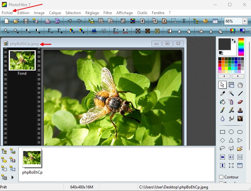Select the Eraser tool
This screenshot has width=251, height=191.
point(240,102)
